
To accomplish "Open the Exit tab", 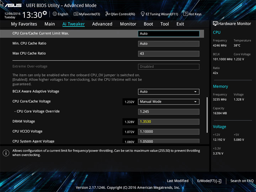I will 180,24.
